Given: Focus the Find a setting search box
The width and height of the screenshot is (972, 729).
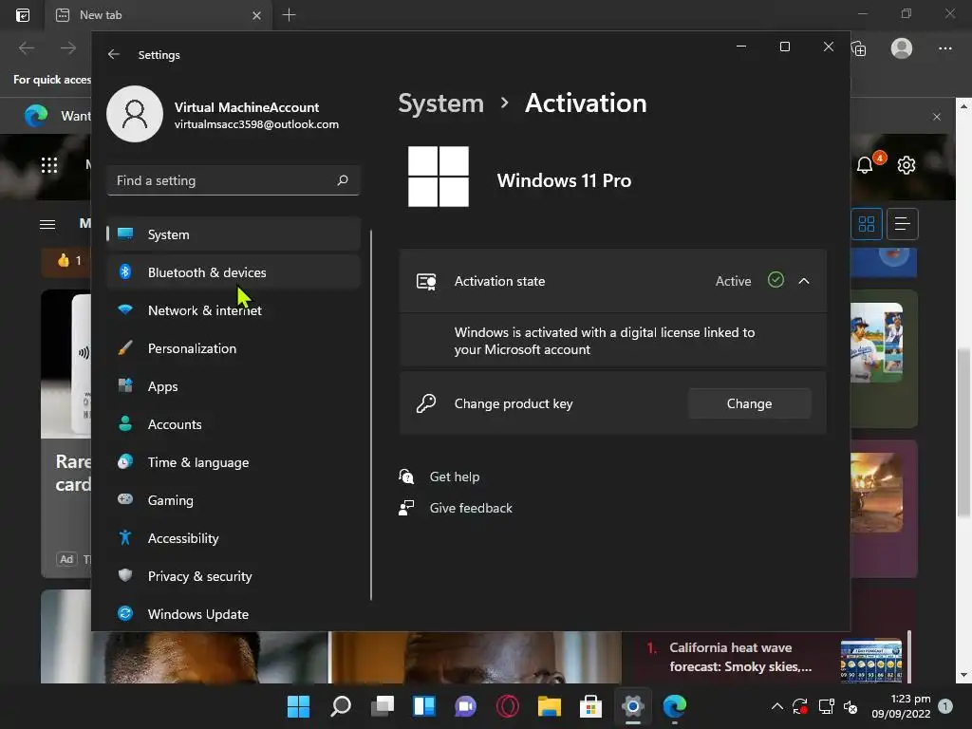Looking at the screenshot, I should 234,180.
